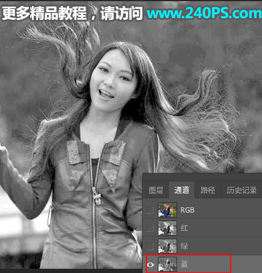Hide the 蓝 channel eye icon
The height and width of the screenshot is (273, 262).
[150, 265]
